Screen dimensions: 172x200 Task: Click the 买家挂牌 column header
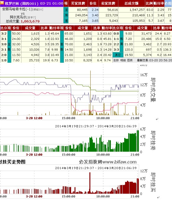pos(78,3)
